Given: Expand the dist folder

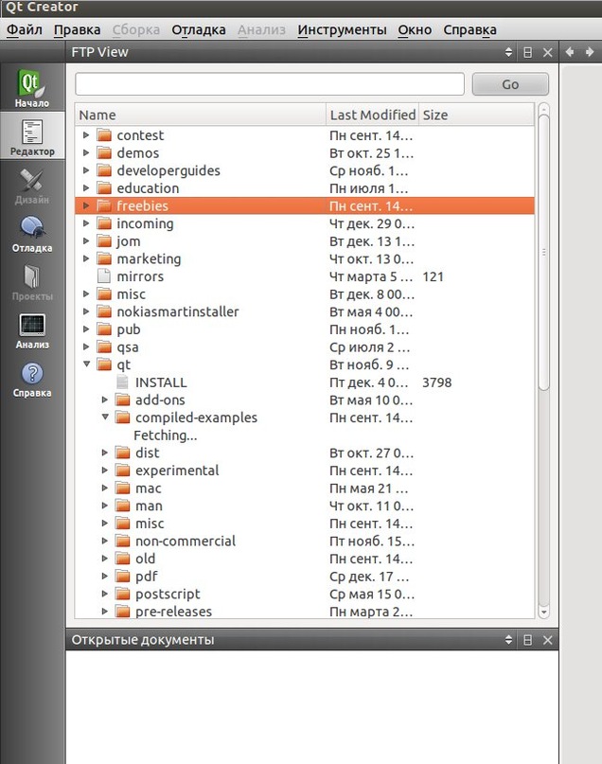Looking at the screenshot, I should [105, 453].
